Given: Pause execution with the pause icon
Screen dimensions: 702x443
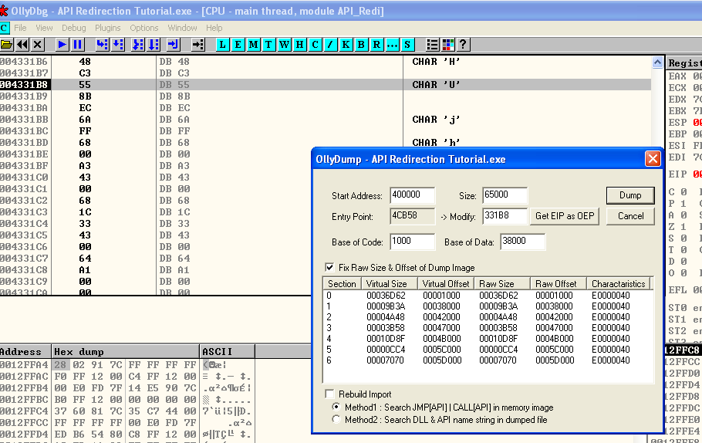Looking at the screenshot, I should 77,44.
